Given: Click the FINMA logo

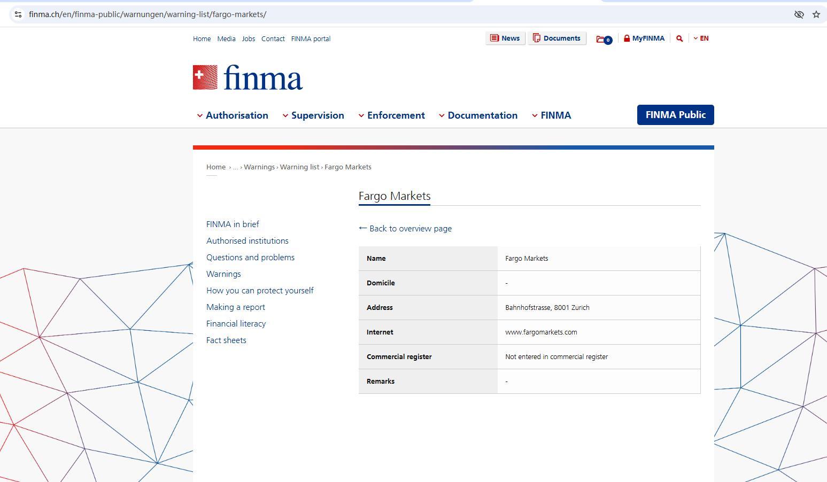Looking at the screenshot, I should pyautogui.click(x=248, y=77).
